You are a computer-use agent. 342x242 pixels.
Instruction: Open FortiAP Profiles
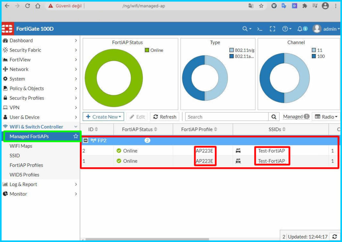click(26, 165)
